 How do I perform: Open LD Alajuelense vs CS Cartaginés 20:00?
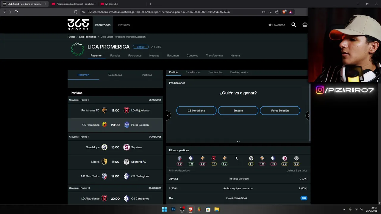pos(115,199)
